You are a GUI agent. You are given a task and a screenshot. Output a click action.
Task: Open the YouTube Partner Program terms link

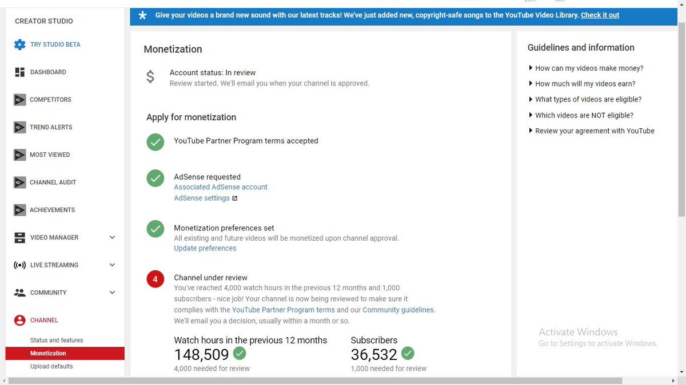(283, 310)
